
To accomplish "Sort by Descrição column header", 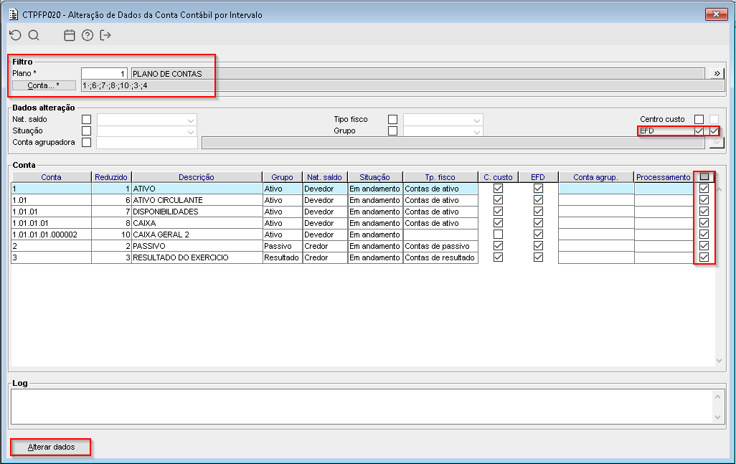I will click(x=197, y=177).
